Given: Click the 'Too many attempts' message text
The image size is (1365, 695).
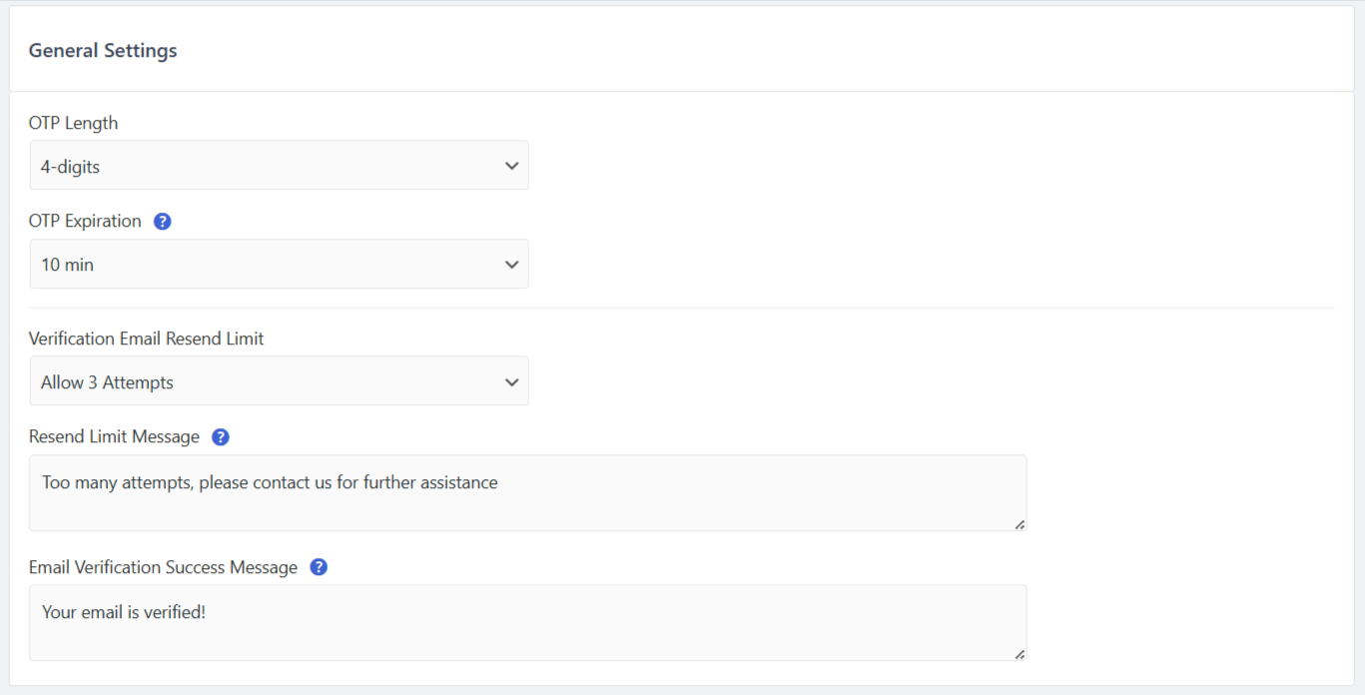Looking at the screenshot, I should (268, 482).
